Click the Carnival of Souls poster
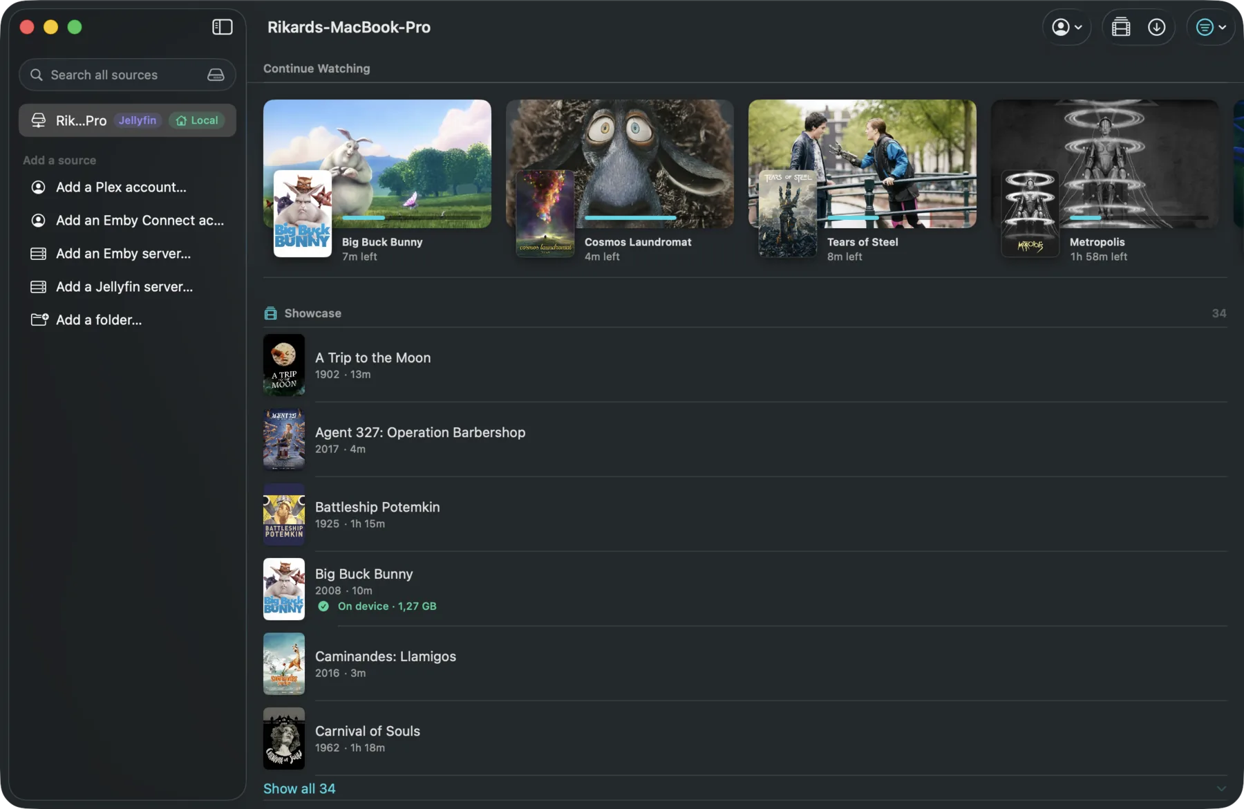 [284, 738]
